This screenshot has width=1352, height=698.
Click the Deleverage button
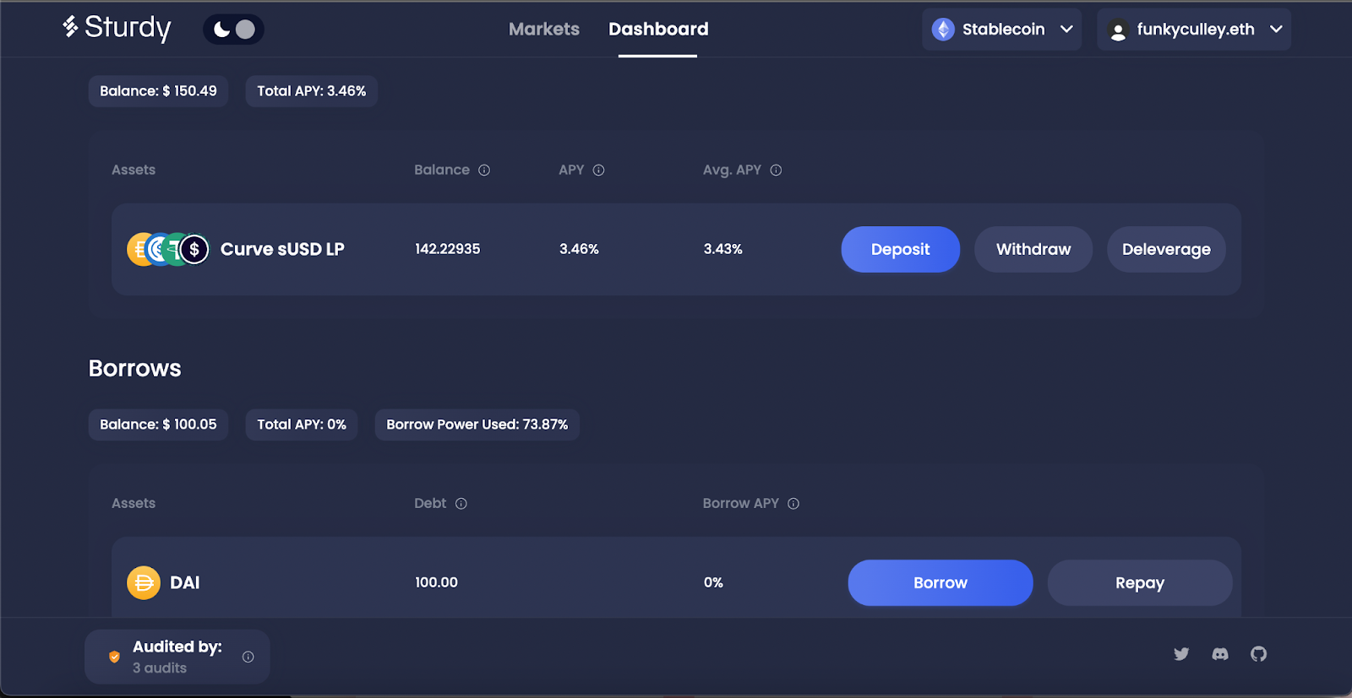tap(1166, 249)
